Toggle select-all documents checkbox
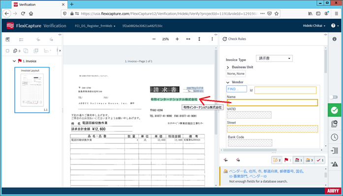This screenshot has height=196, width=343. (x=7, y=51)
